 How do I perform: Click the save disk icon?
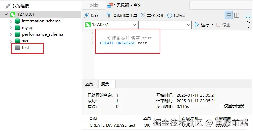click(x=87, y=15)
